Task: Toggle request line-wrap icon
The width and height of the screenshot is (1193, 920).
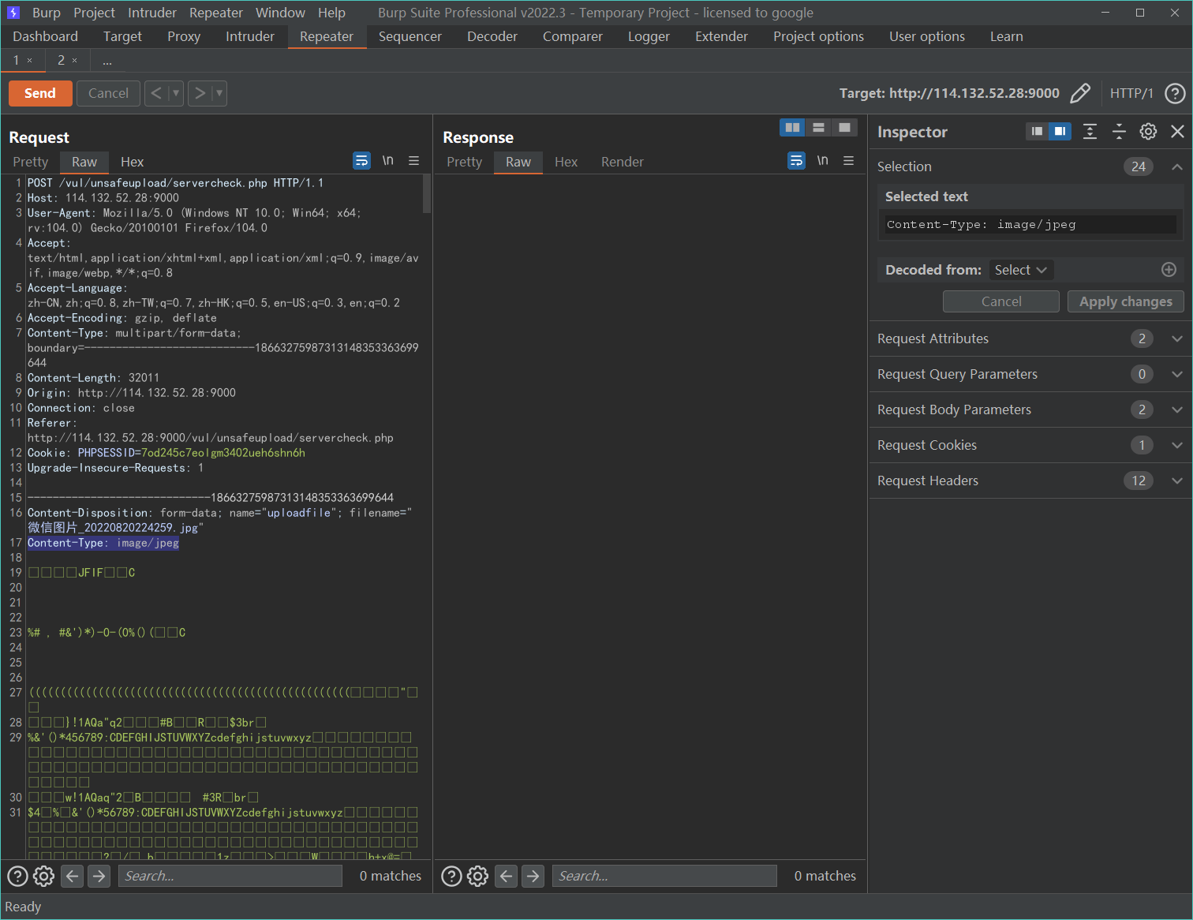Action: (x=361, y=161)
